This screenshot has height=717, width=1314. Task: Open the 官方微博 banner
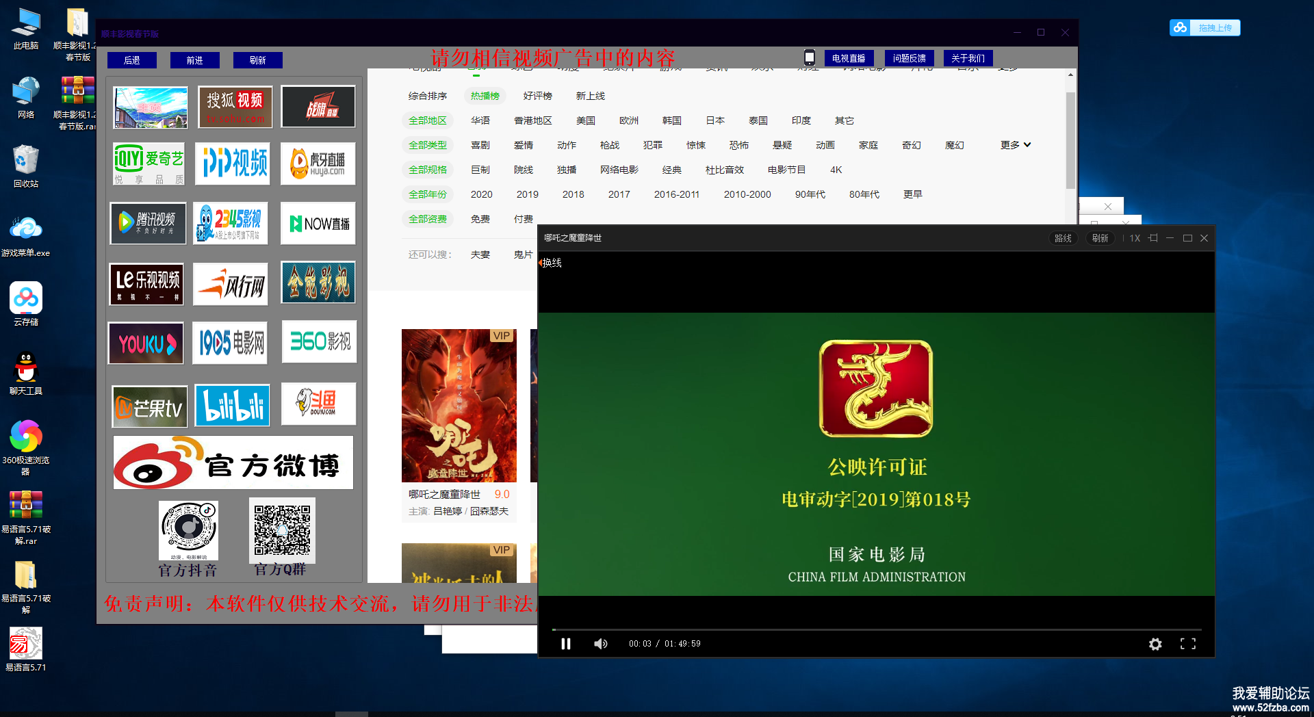click(233, 462)
